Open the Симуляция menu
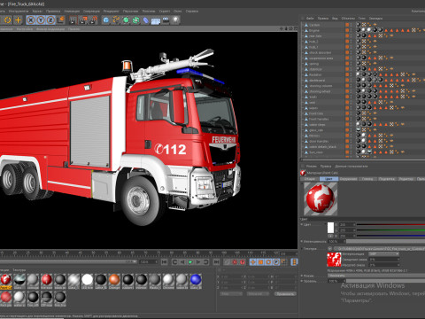The height and width of the screenshot is (319, 425). coord(91,12)
